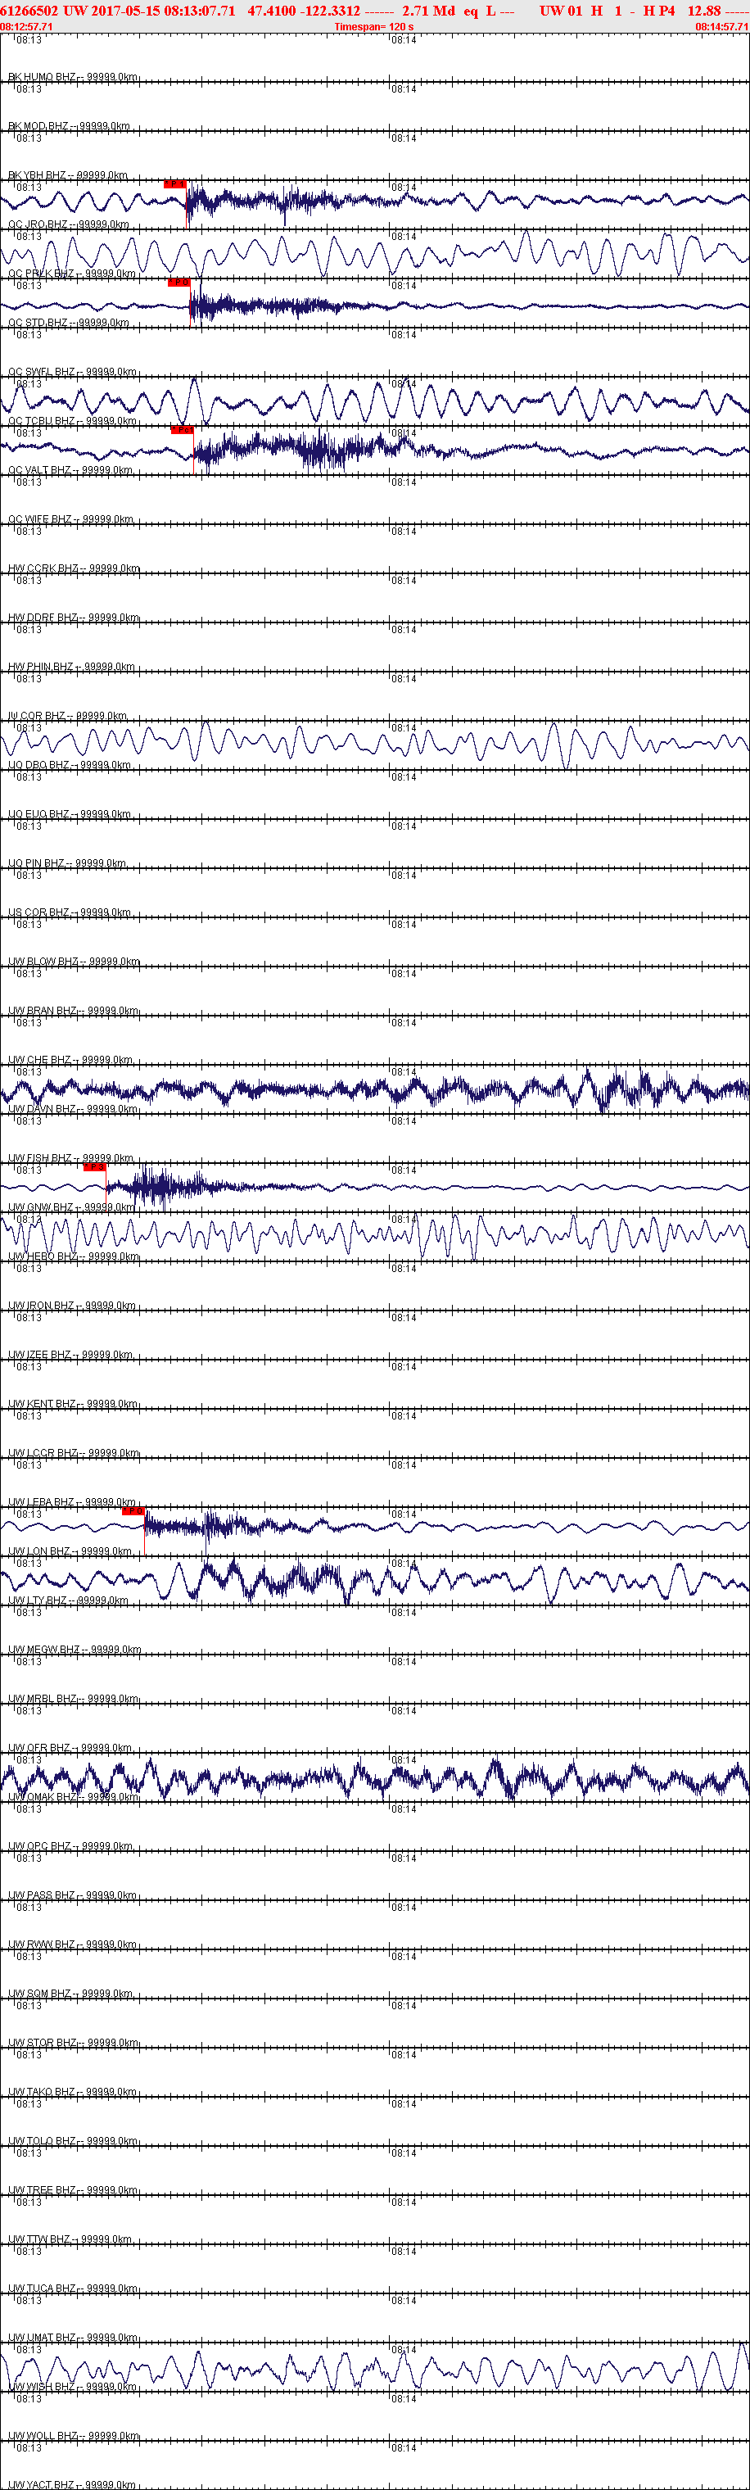Click the Timespan= 120 s label

pyautogui.click(x=374, y=27)
